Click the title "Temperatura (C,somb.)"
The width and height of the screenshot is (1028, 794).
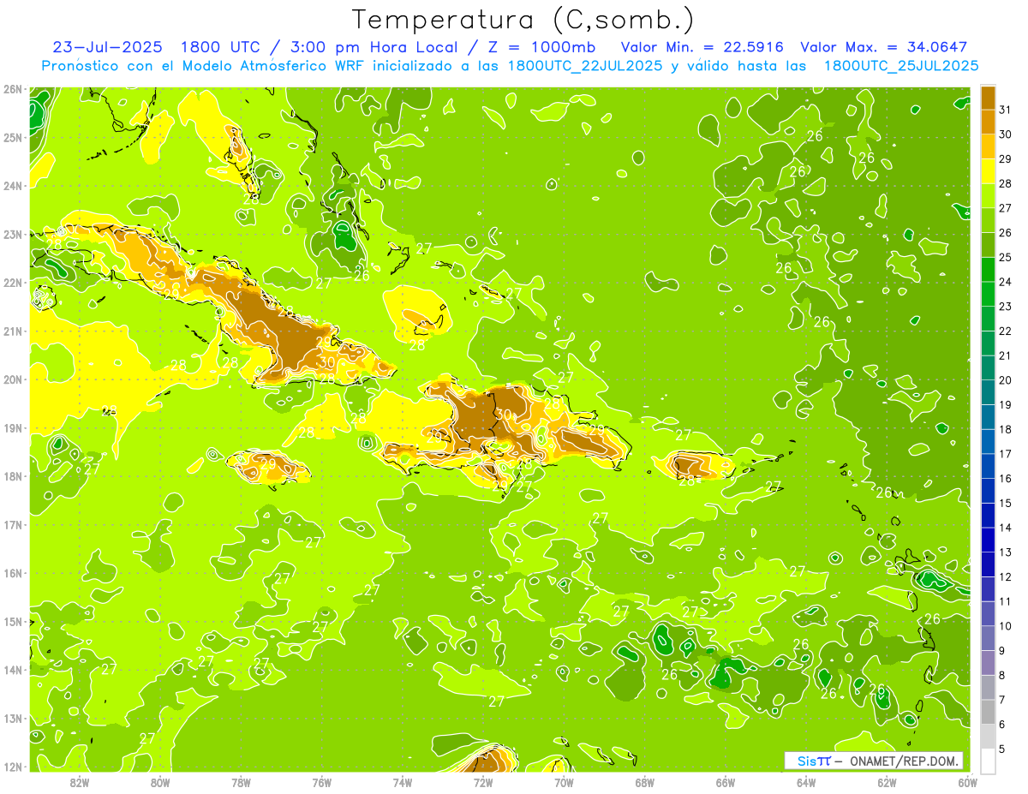click(x=523, y=21)
